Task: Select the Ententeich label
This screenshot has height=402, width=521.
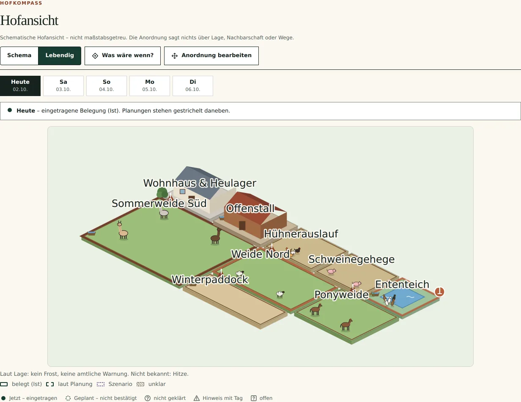Action: [x=402, y=284]
